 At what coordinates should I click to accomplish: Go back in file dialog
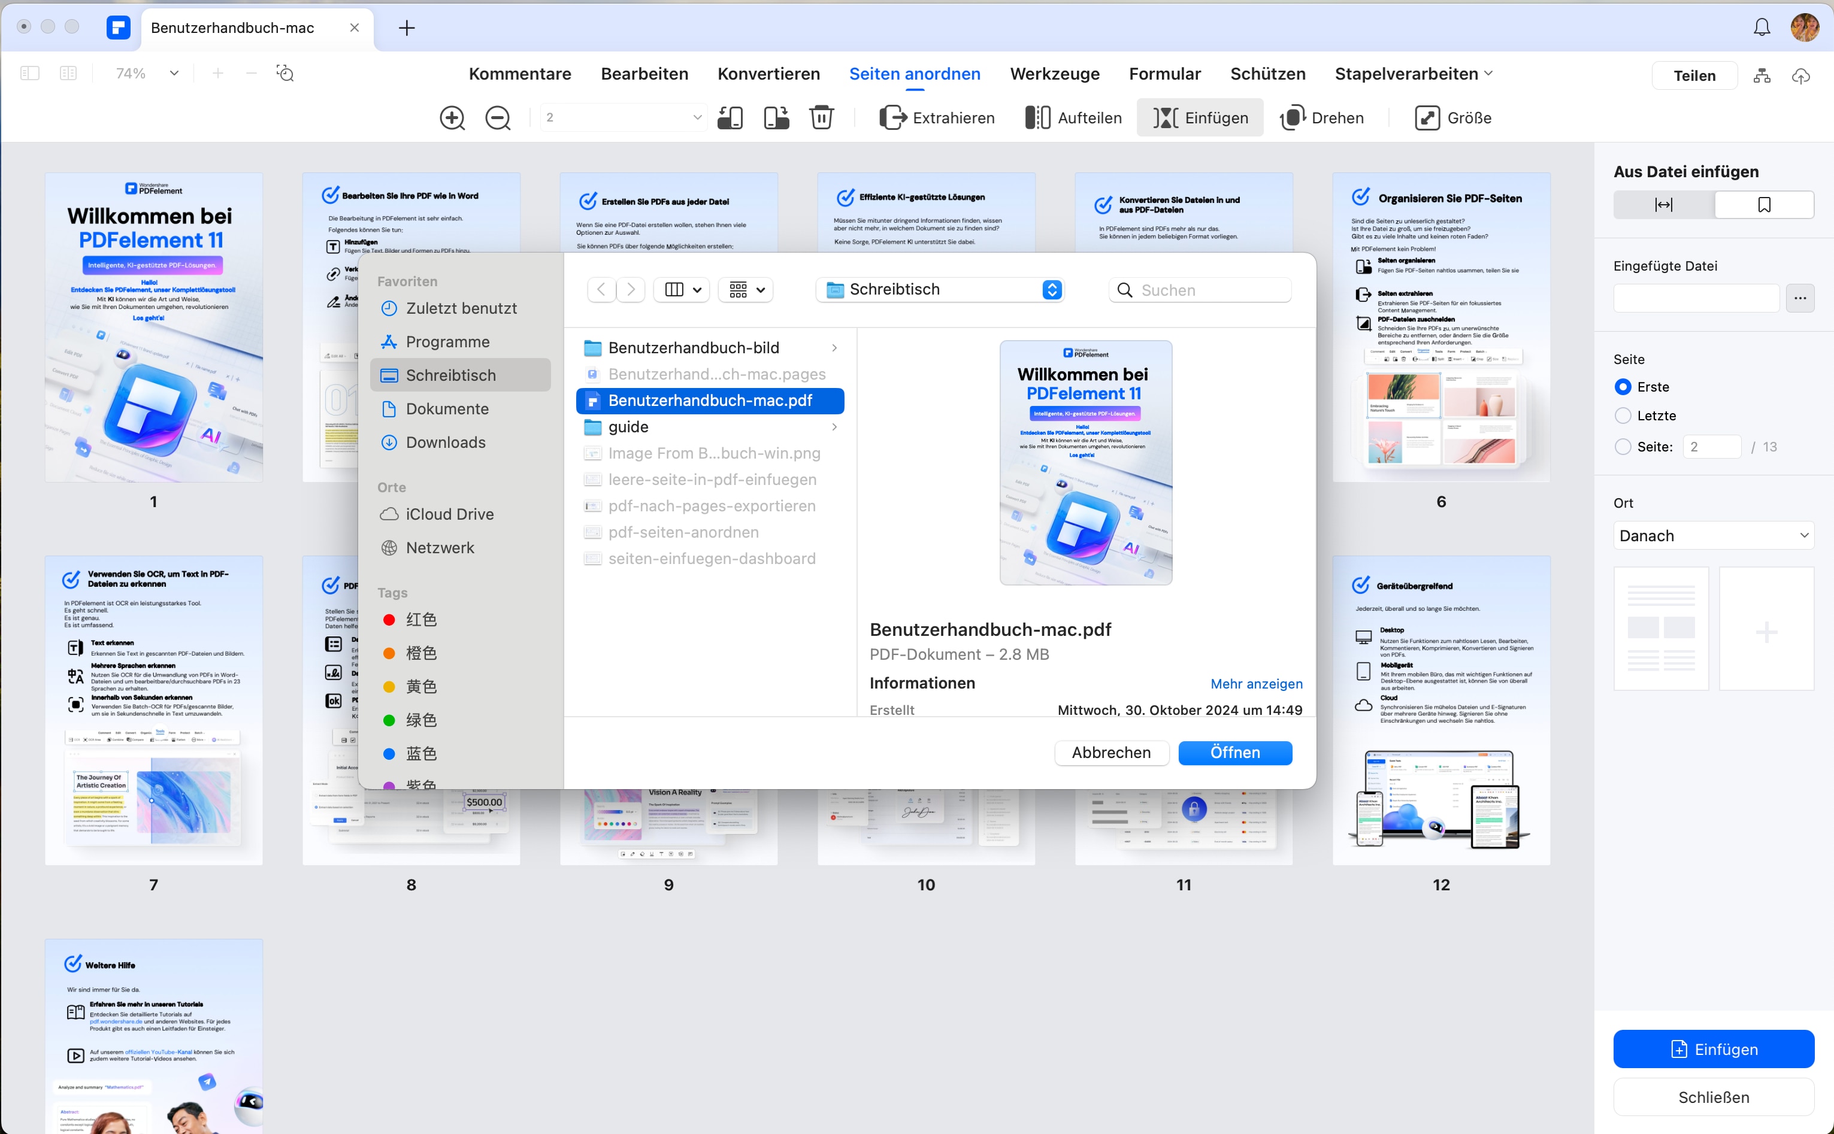pyautogui.click(x=601, y=290)
